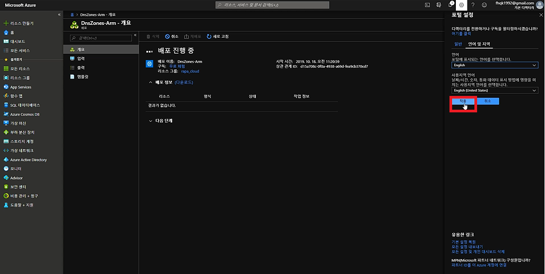Click the settings gear icon
This screenshot has width=545, height=274.
pos(462,5)
